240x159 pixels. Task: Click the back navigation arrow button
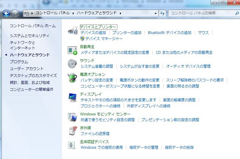click(x=7, y=13)
